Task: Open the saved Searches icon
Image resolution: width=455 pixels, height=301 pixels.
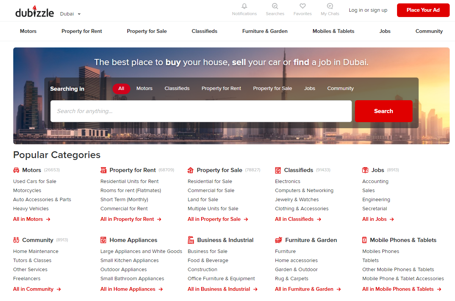Action: (275, 6)
